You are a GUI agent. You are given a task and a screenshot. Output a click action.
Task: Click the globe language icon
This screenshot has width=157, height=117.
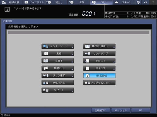(x=138, y=2)
